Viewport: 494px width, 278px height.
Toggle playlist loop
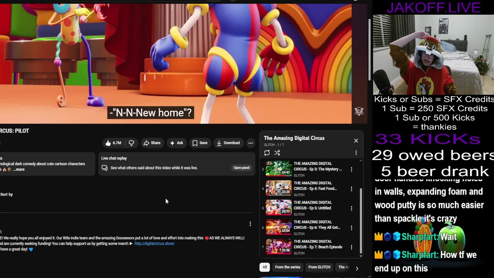267,153
